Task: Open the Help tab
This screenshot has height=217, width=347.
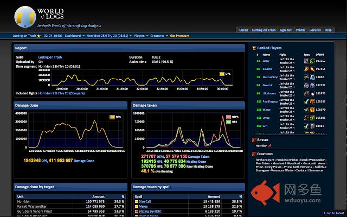Action: tap(328, 30)
